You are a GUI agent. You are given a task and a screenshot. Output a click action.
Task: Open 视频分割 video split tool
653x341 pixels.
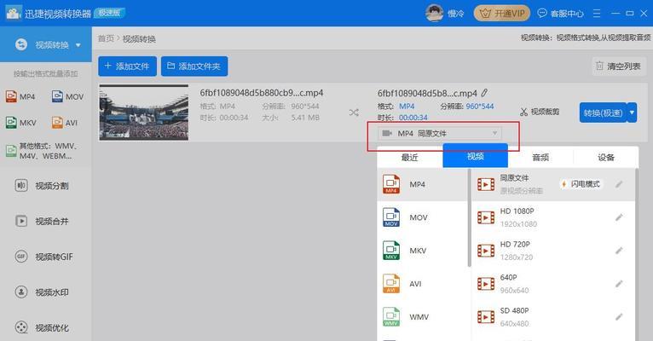click(x=42, y=186)
